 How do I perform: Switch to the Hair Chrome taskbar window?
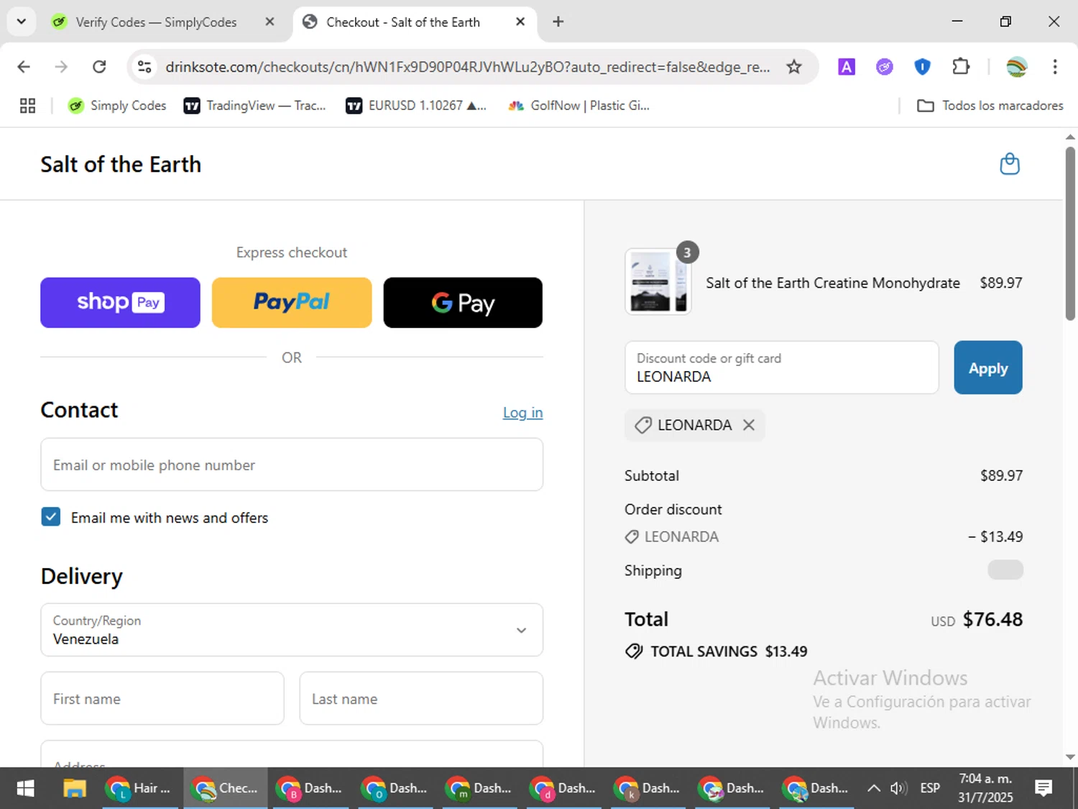pyautogui.click(x=142, y=788)
